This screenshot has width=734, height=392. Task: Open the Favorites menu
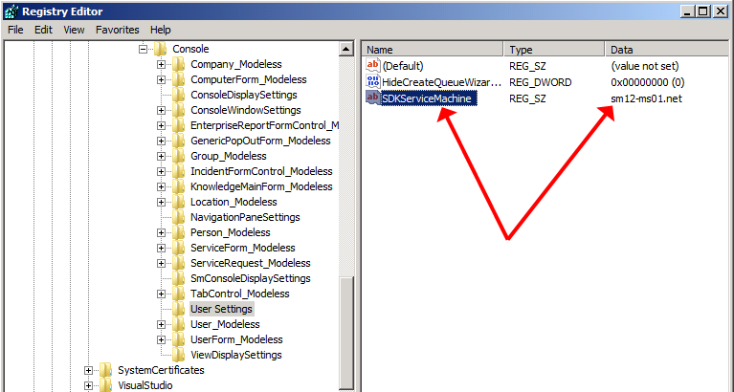[117, 30]
